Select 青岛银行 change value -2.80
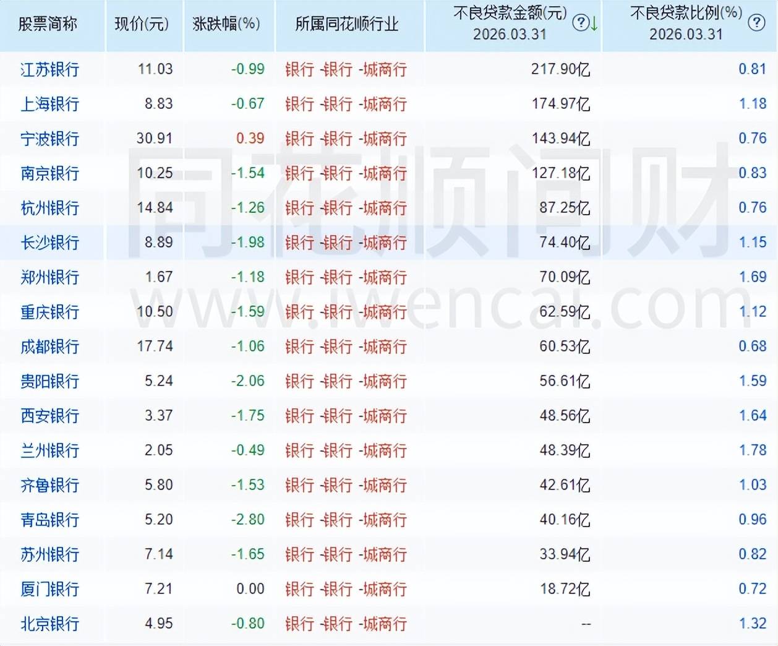778x646 pixels. (248, 519)
